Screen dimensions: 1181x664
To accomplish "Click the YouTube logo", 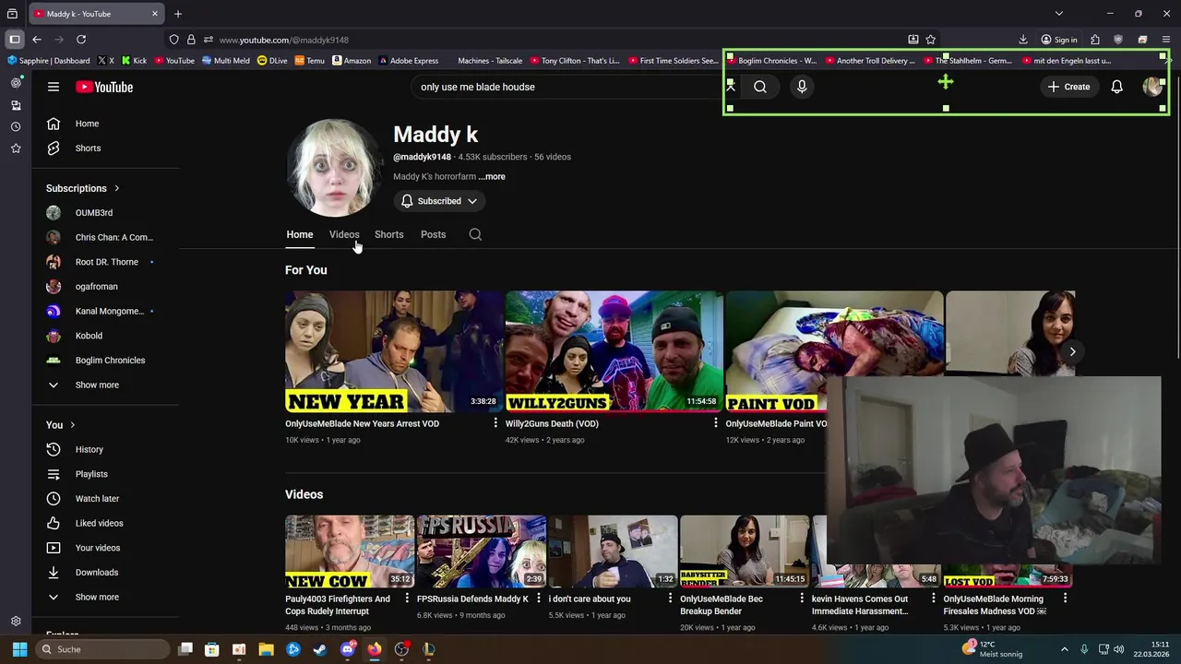I will pyautogui.click(x=104, y=87).
